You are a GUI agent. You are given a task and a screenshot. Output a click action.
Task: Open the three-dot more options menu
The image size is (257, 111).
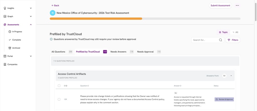[x=237, y=5]
